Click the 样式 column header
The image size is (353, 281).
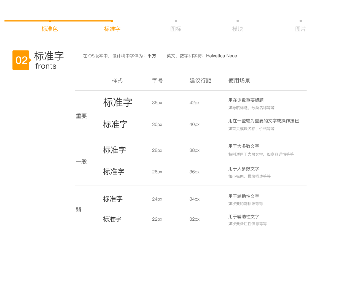pyautogui.click(x=117, y=80)
